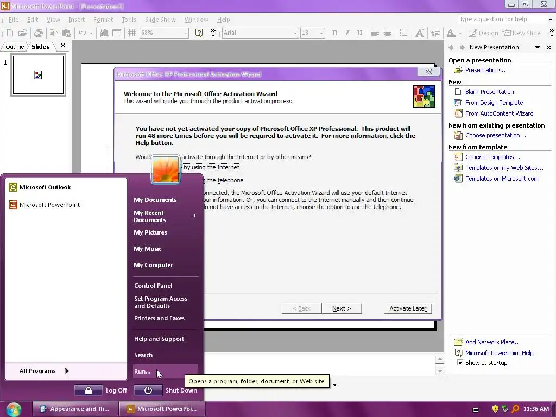Image resolution: width=556 pixels, height=417 pixels.
Task: Open the task pane title dropdown menu
Action: click(538, 47)
